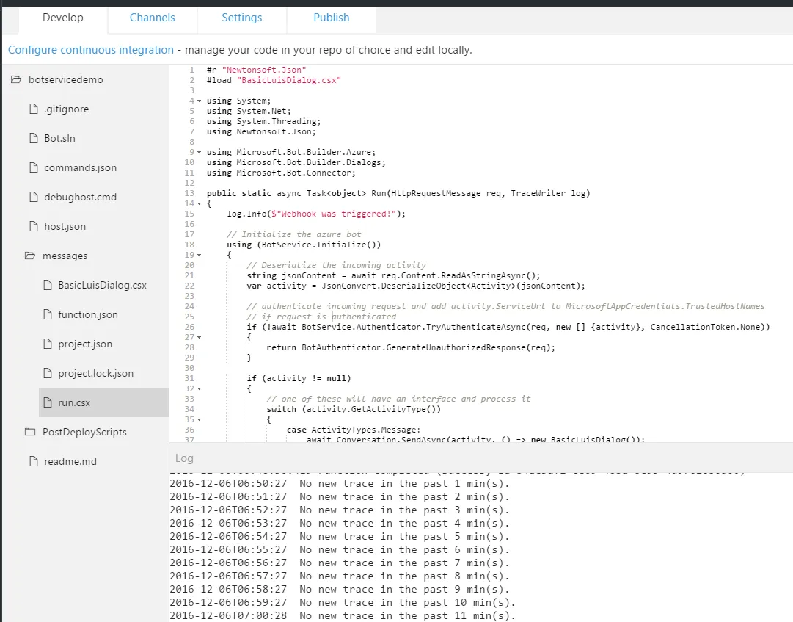Fold the switch block at line 35
Screen dimensions: 793x622
pyautogui.click(x=200, y=419)
